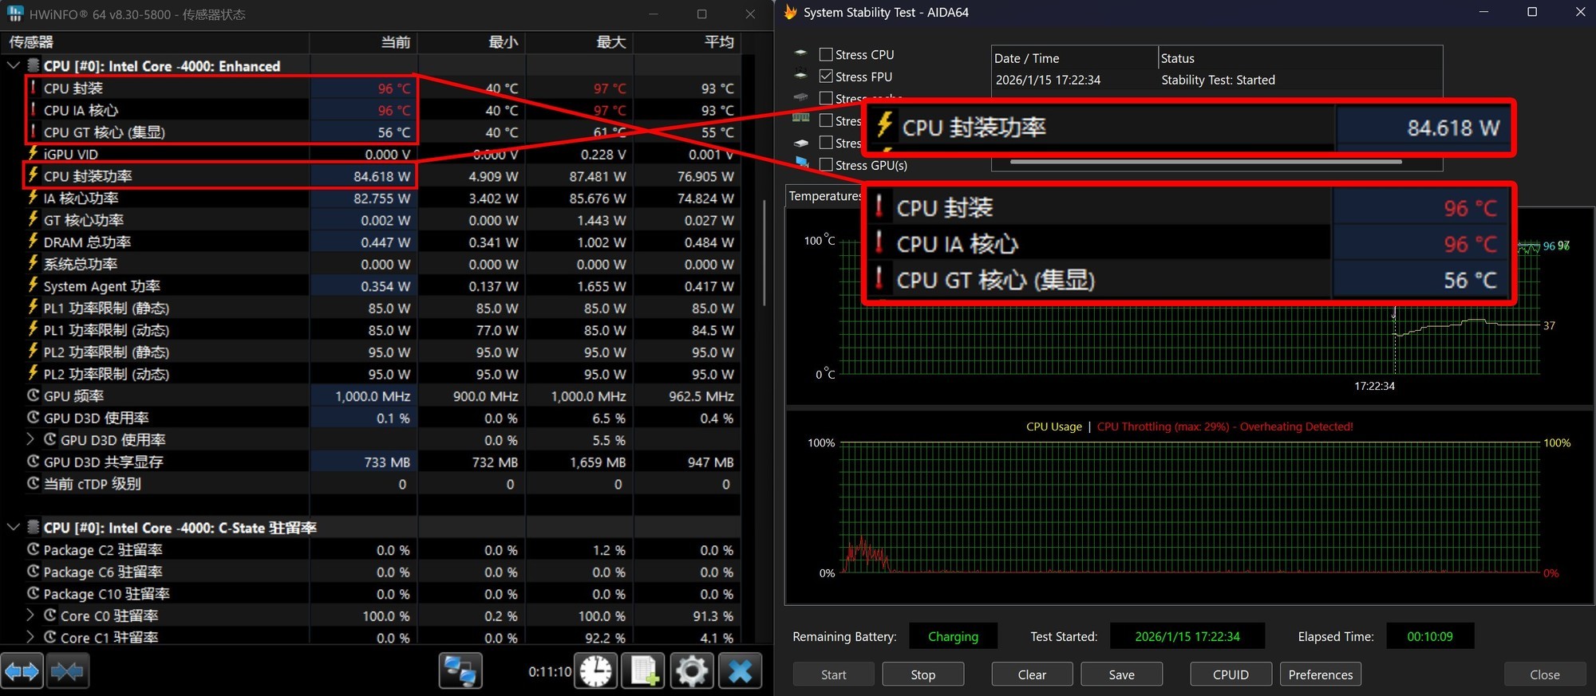
Task: Click clock icon beside GPU D3D 共享显存
Action: [x=34, y=461]
